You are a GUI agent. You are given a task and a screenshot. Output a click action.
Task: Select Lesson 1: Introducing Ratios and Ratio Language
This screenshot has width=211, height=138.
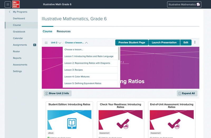(90, 56)
